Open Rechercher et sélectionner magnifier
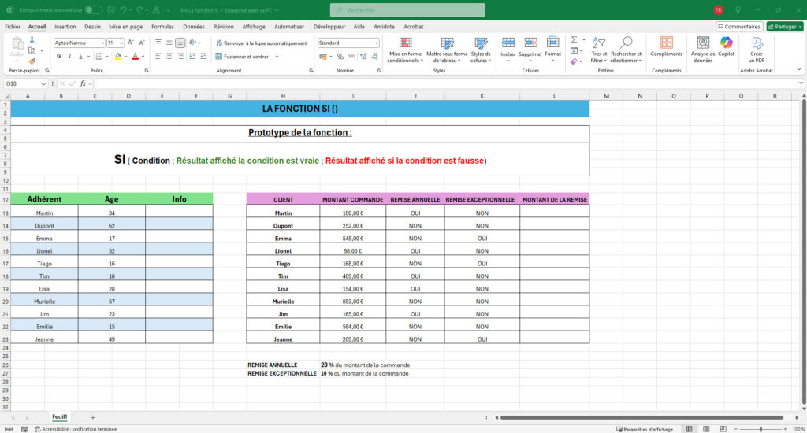This screenshot has height=433, width=807. pyautogui.click(x=627, y=43)
